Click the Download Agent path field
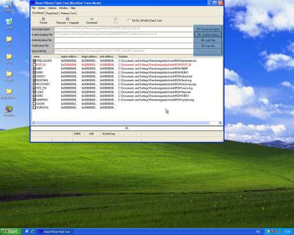 coord(123,29)
